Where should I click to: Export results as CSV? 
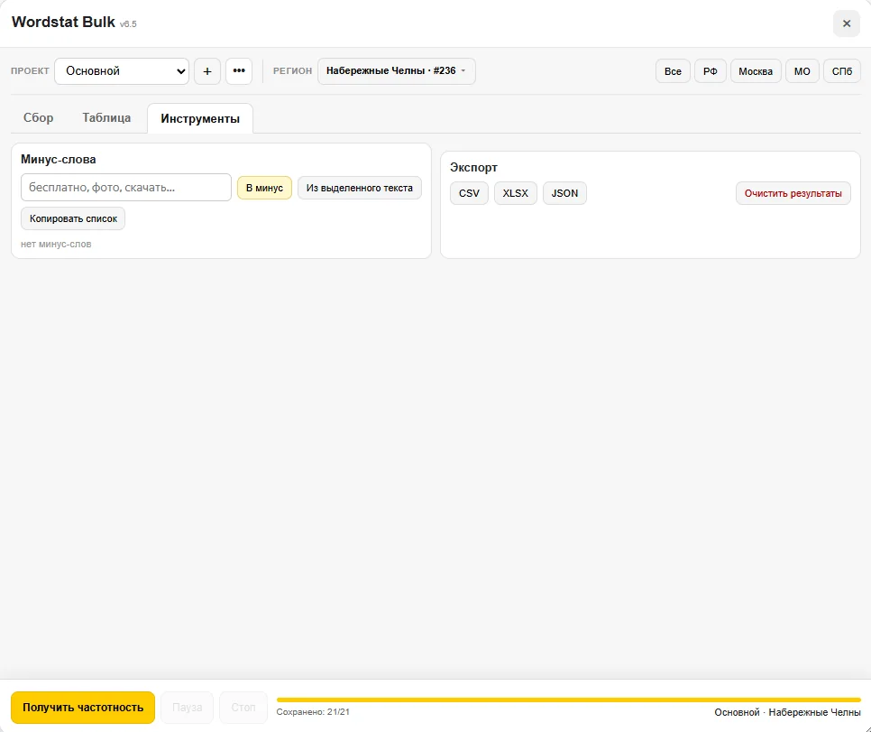tap(469, 193)
